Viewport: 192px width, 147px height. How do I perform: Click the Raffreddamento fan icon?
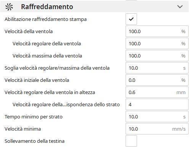coord(9,7)
